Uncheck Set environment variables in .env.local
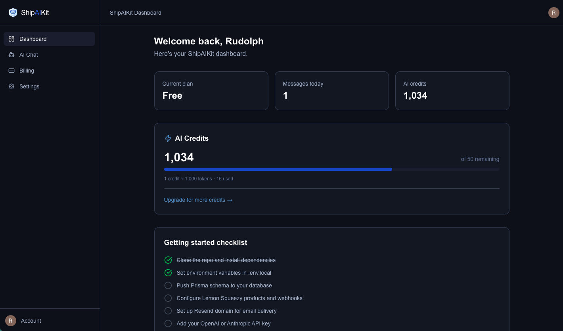Viewport: 563px width, 331px height. [168, 273]
